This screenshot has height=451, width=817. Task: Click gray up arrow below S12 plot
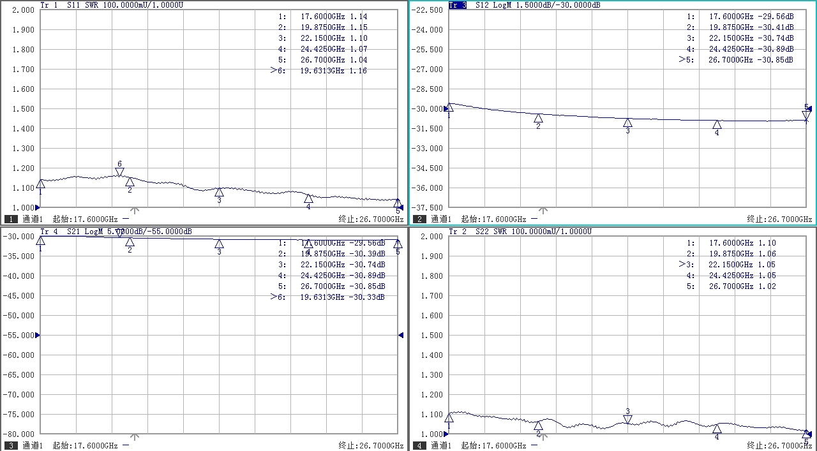[x=543, y=210]
